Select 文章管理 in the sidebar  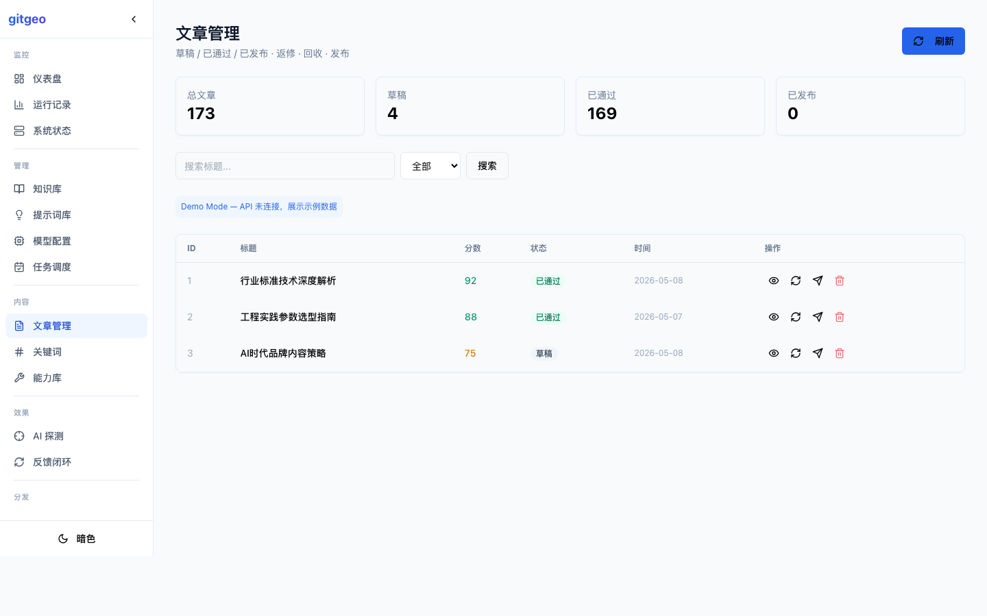coord(76,326)
